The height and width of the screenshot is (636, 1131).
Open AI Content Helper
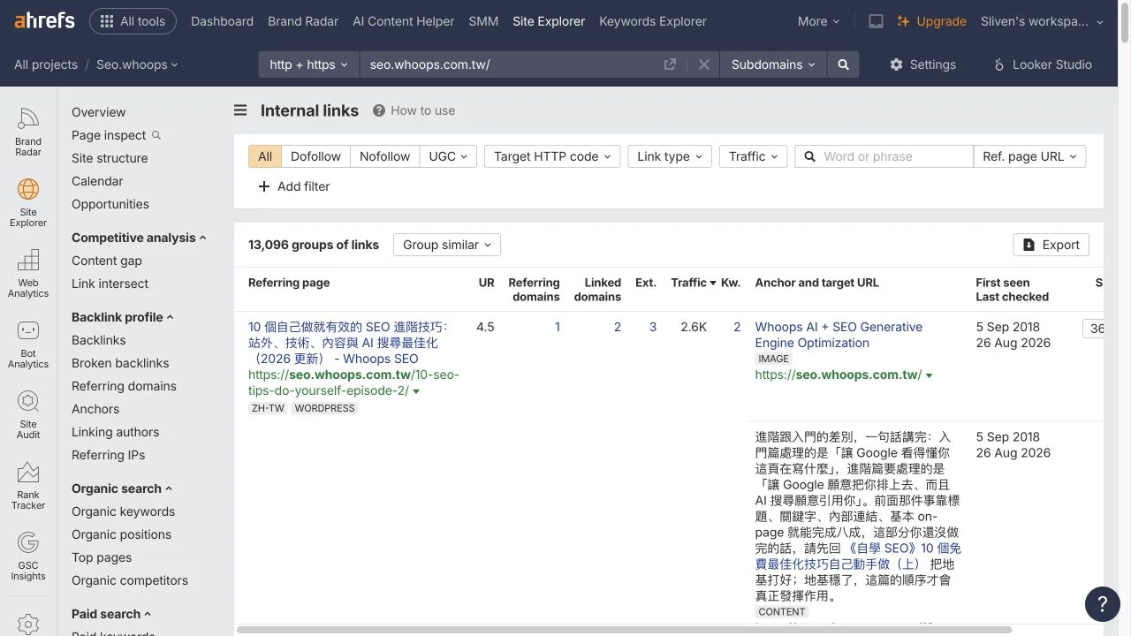point(403,21)
